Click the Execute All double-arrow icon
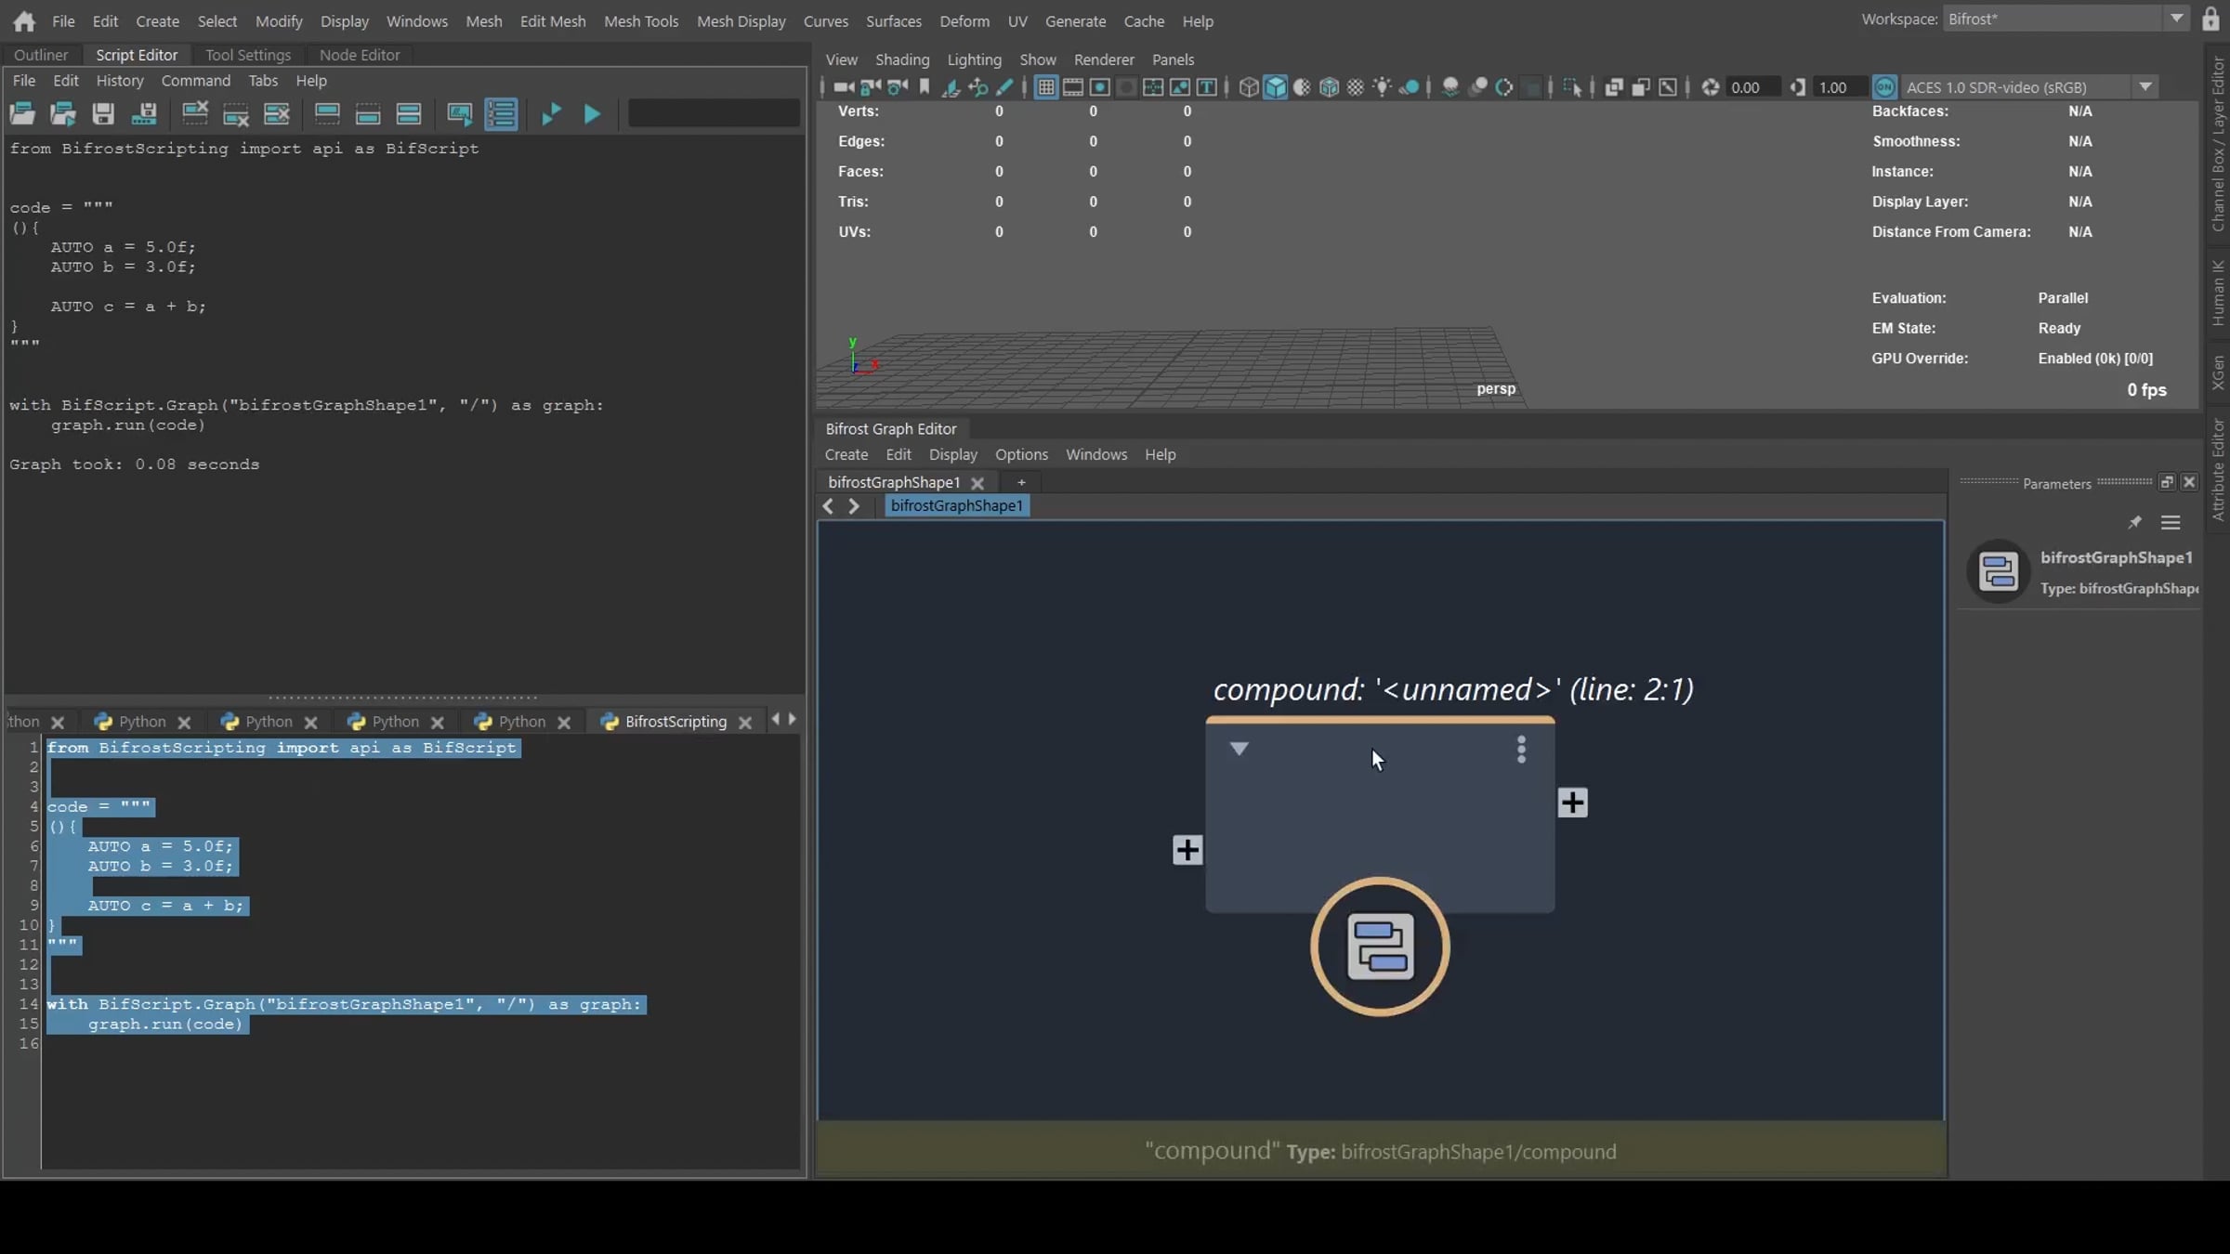2230x1254 pixels. pos(551,114)
